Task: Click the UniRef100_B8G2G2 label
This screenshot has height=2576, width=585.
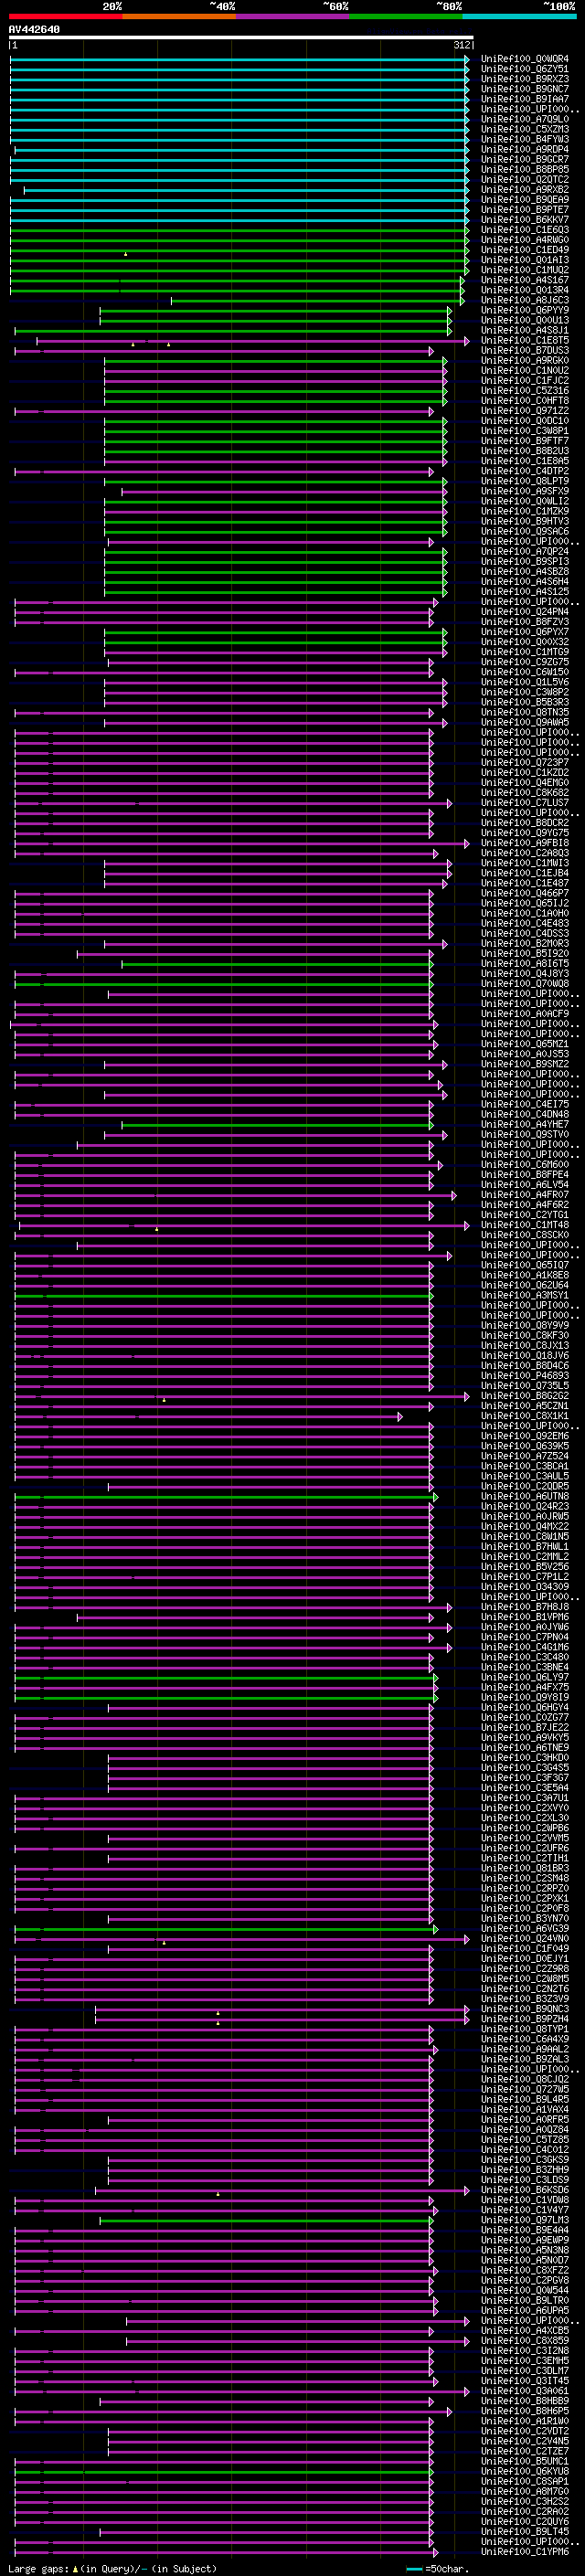Action: [525, 1396]
